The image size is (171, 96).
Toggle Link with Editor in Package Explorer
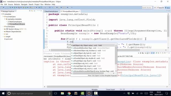(x=32, y=11)
